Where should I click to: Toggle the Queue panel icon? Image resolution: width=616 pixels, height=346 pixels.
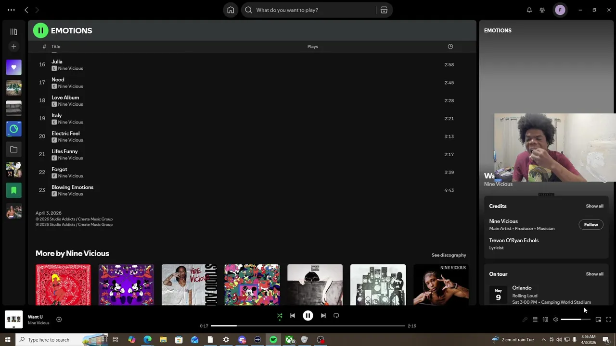pos(535,320)
